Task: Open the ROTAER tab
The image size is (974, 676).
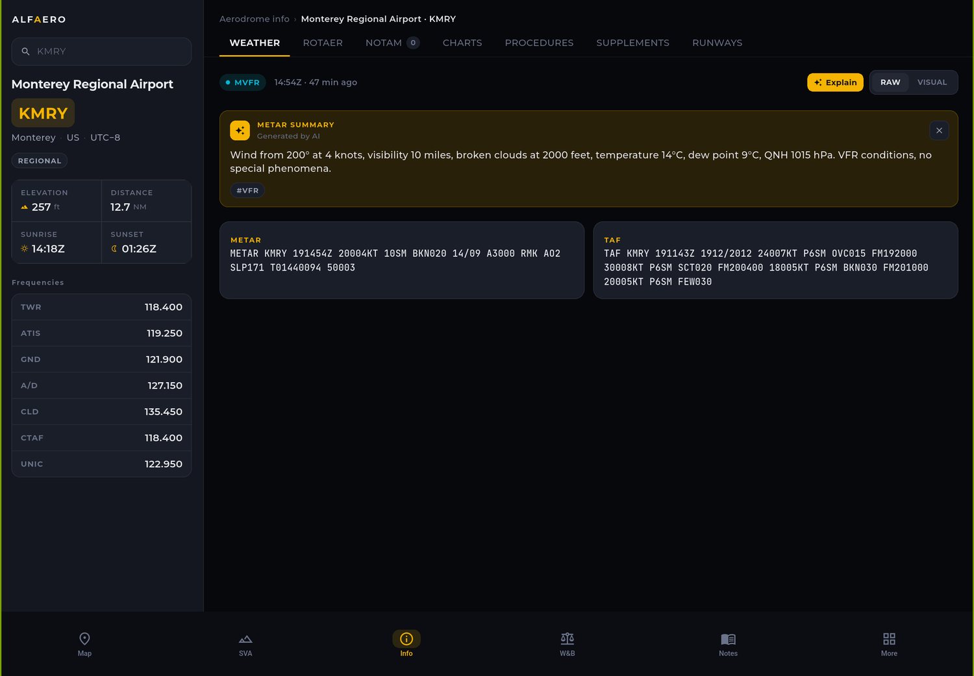Action: click(x=323, y=43)
